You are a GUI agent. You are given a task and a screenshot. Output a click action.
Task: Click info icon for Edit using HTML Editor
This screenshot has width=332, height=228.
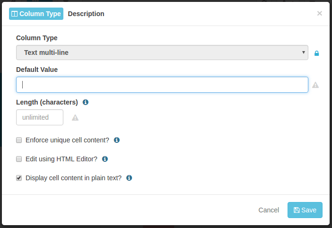(x=105, y=159)
